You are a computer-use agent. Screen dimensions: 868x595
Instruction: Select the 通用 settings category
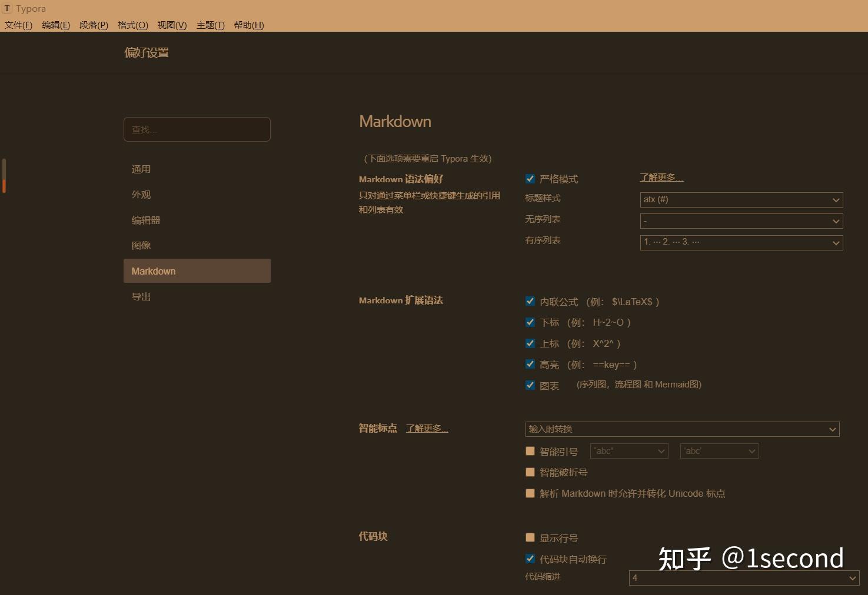pos(197,169)
